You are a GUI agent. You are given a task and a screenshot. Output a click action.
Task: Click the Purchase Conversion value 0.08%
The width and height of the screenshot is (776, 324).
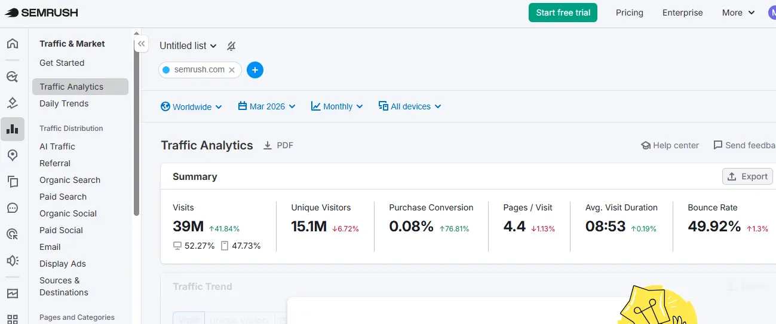411,227
